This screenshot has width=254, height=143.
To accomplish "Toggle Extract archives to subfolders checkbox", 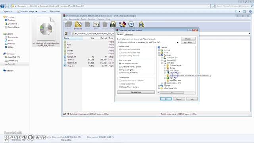I will coord(120,81).
